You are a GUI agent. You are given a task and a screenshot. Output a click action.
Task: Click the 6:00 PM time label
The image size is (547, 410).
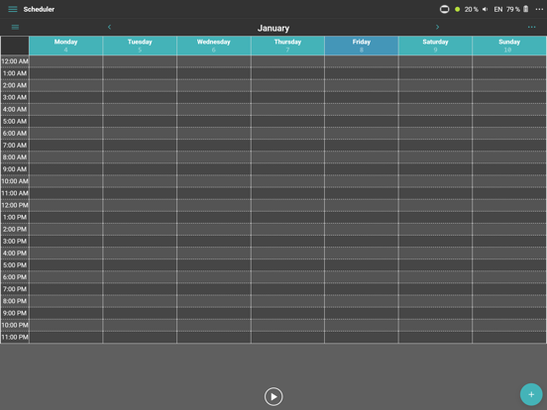15,277
